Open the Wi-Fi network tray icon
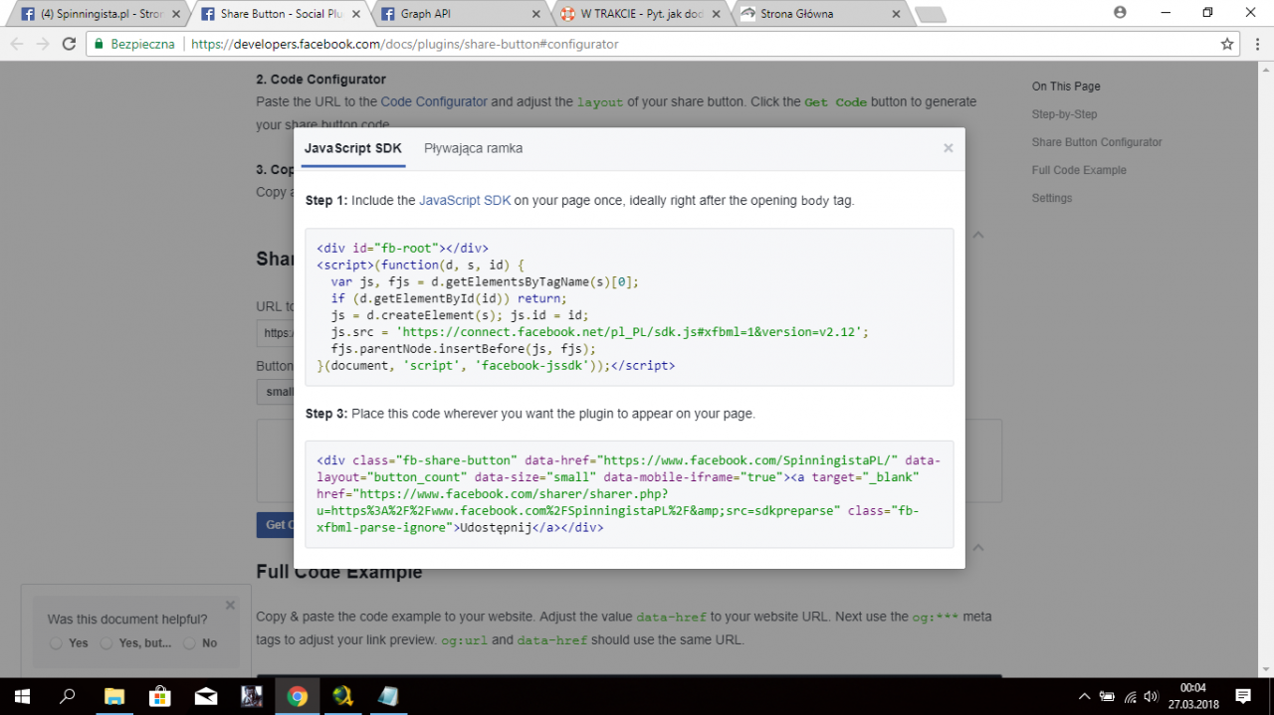The image size is (1274, 715). tap(1130, 696)
